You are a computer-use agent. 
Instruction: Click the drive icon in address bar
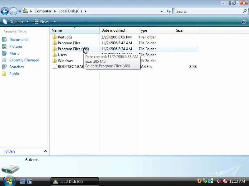[26, 11]
